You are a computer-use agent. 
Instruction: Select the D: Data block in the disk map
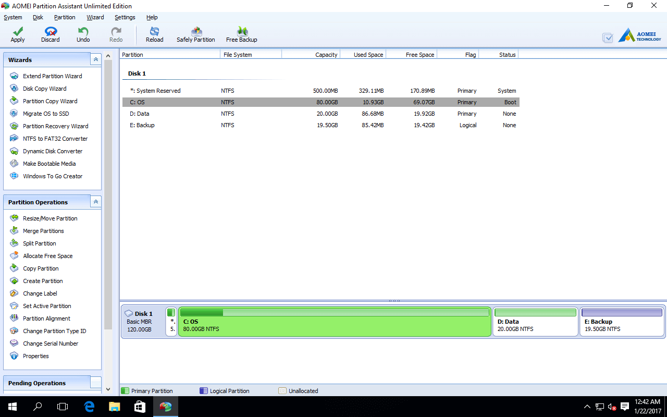[x=535, y=322]
